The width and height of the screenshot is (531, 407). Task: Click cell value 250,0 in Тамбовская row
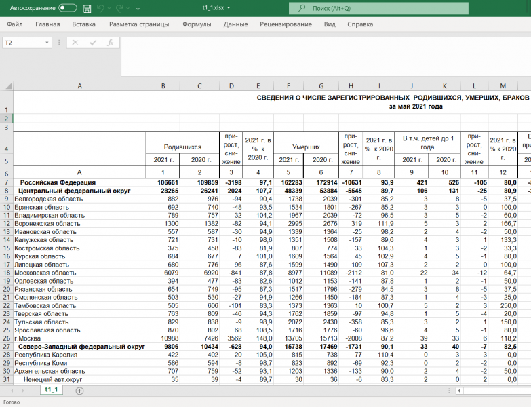click(x=503, y=306)
